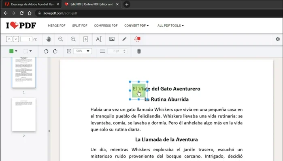Click paragraph starting 'Un día, mientras'
This screenshot has height=161, width=283.
point(166,154)
